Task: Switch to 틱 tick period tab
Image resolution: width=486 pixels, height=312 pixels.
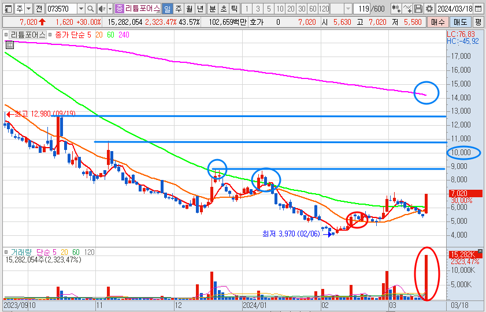Action: pyautogui.click(x=234, y=9)
